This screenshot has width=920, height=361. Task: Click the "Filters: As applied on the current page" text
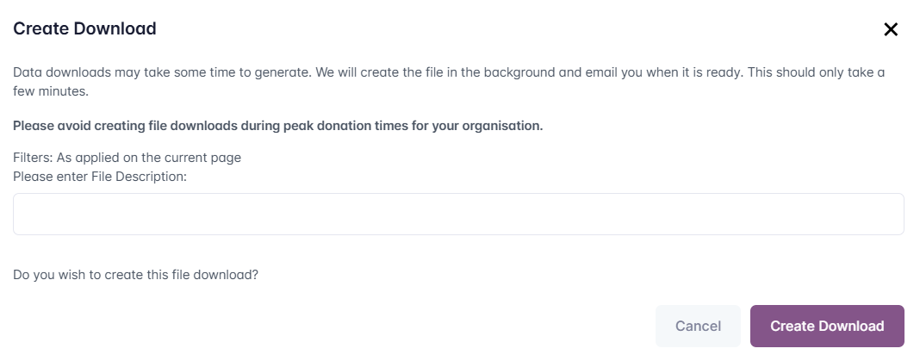click(127, 158)
